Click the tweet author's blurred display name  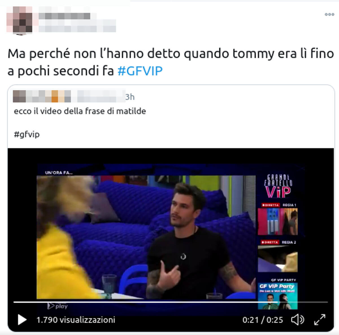click(x=64, y=16)
